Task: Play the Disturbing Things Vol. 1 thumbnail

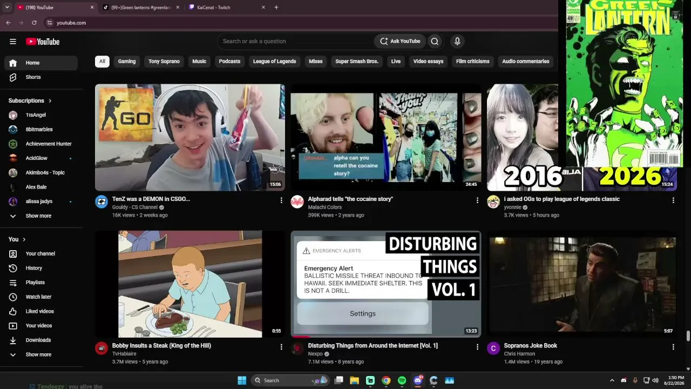Action: pyautogui.click(x=386, y=284)
